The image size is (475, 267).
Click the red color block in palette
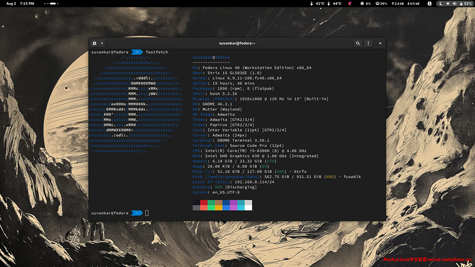pos(204,203)
